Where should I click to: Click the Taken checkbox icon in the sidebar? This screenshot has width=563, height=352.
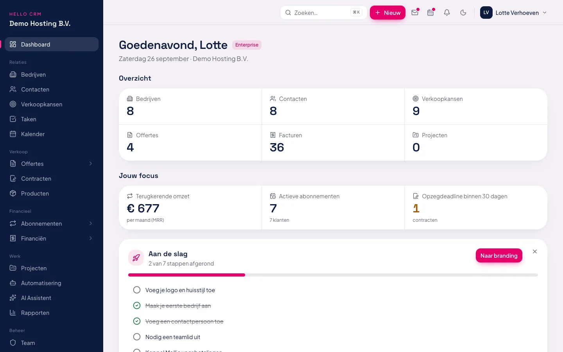click(13, 119)
